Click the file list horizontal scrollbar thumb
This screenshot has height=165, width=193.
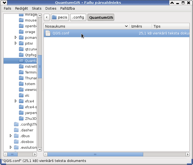pos(95,154)
